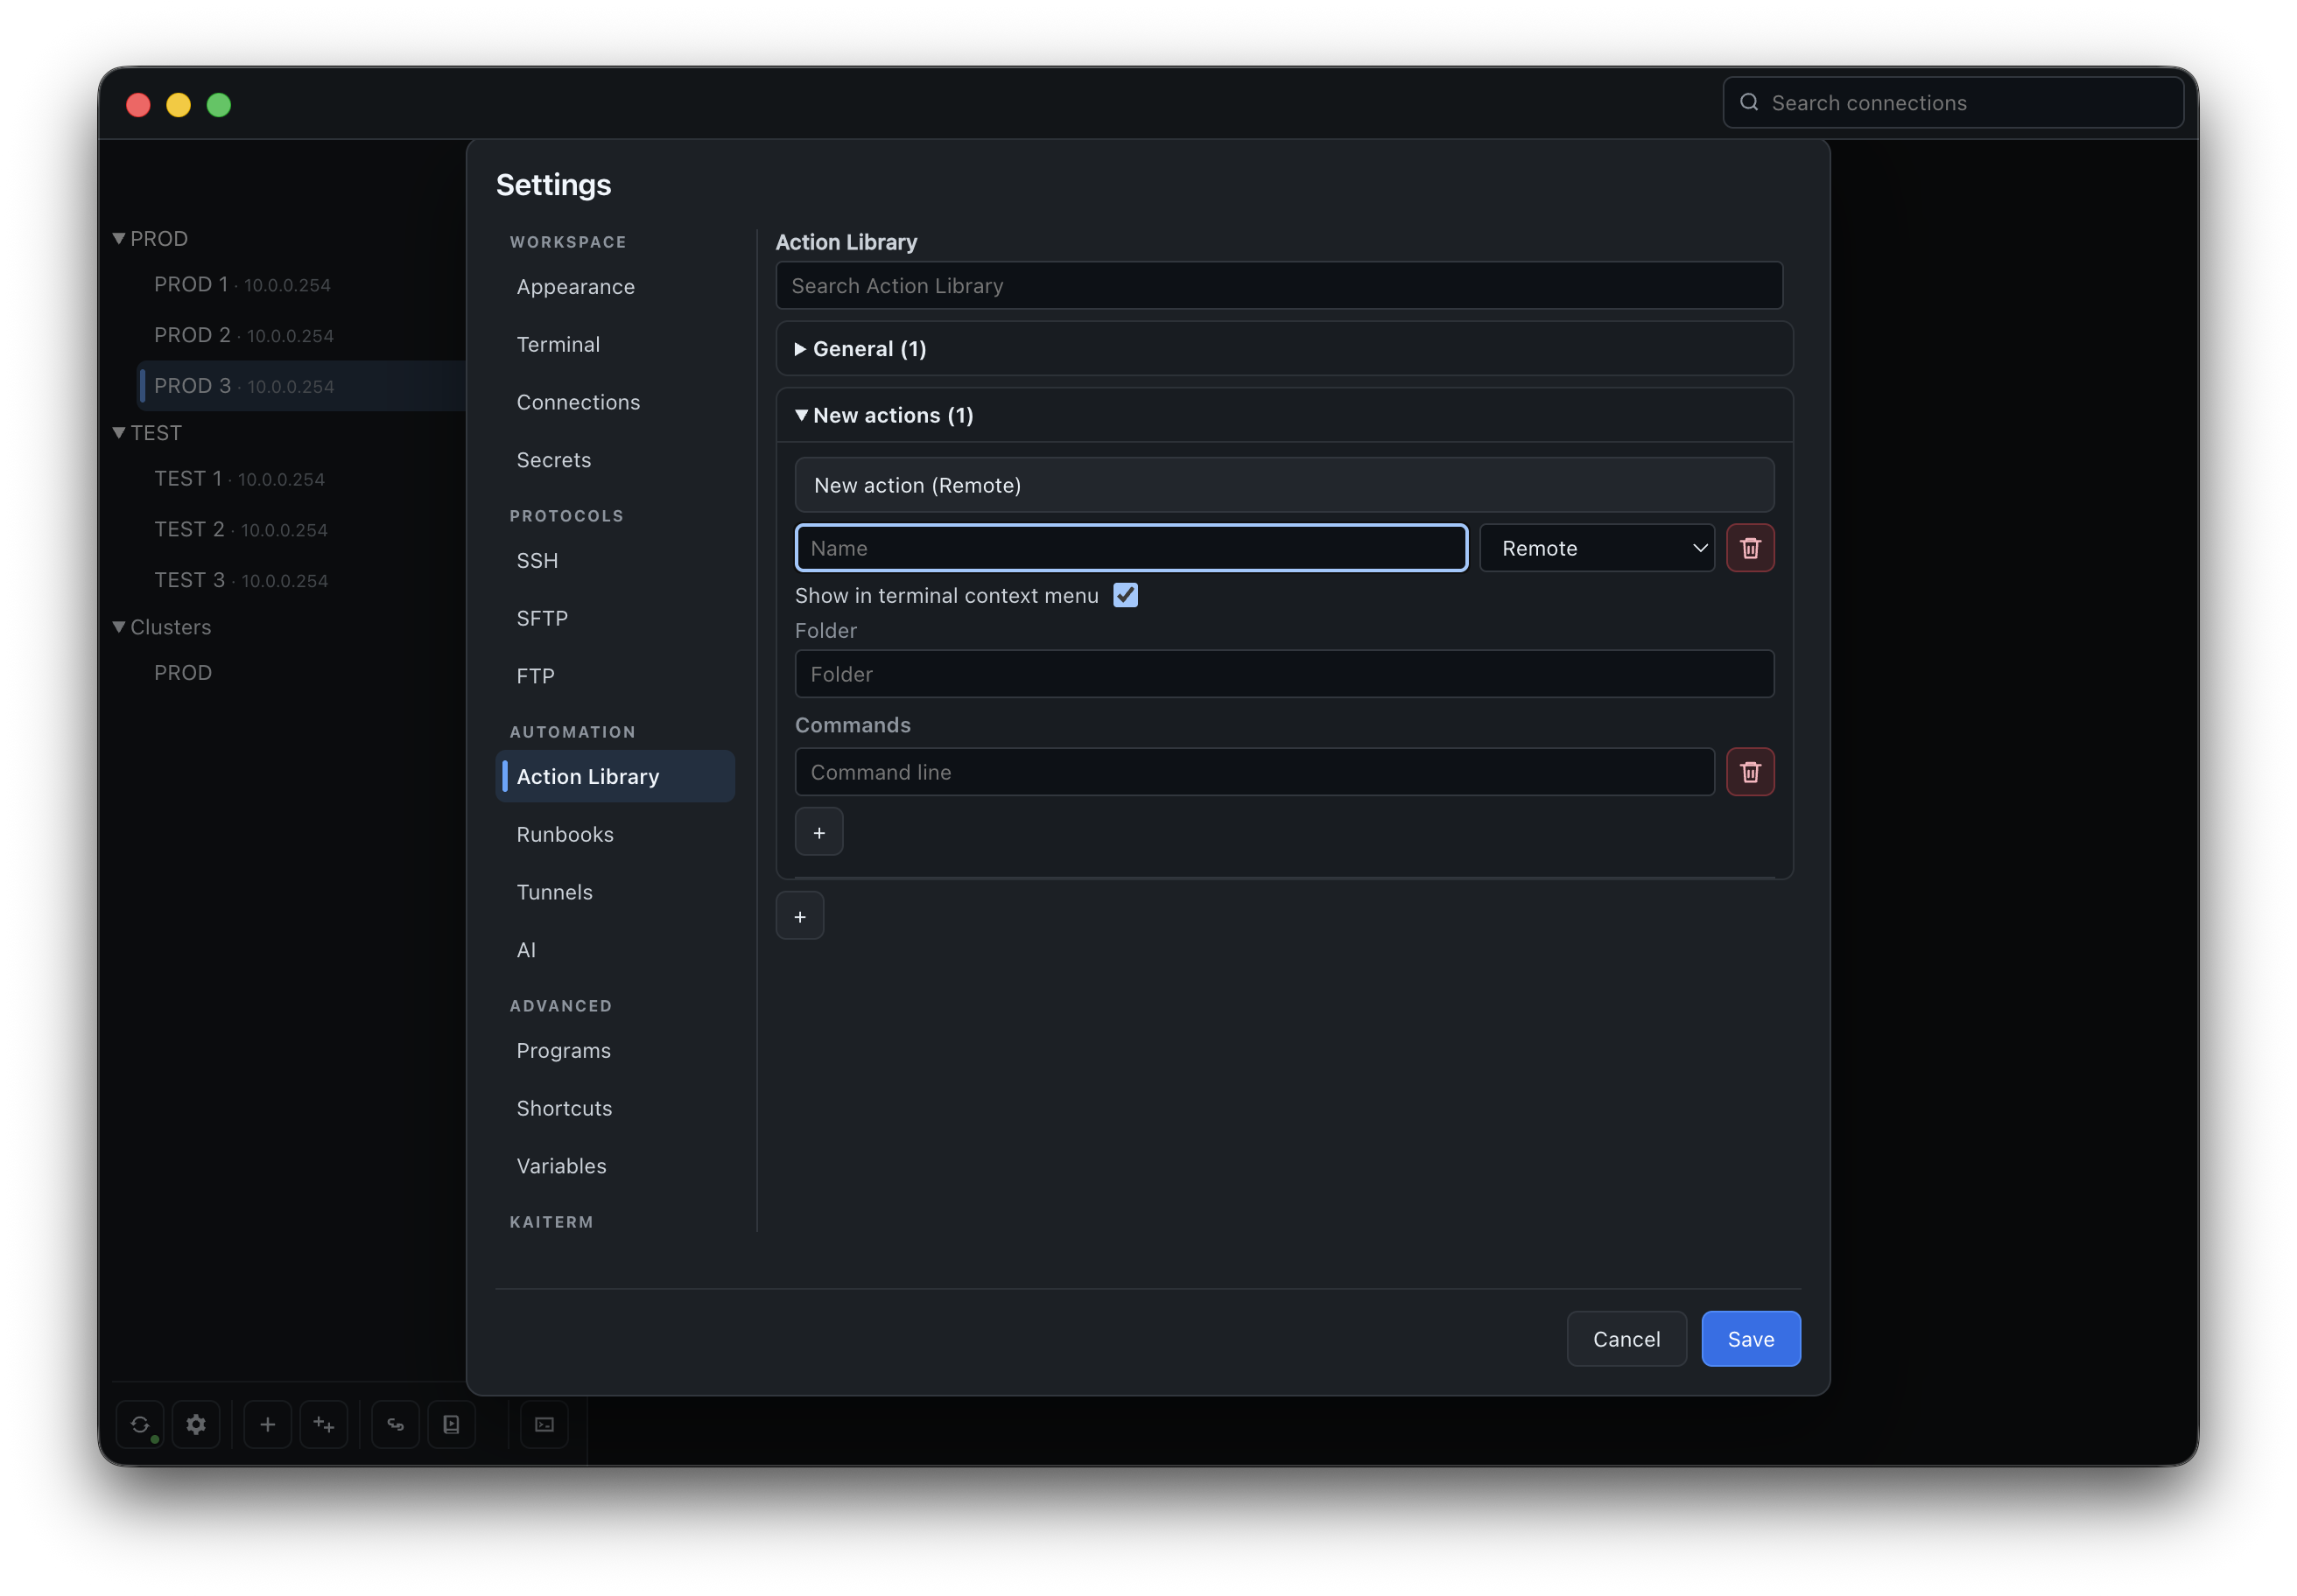Open the Remote action type dropdown
Image resolution: width=2297 pixels, height=1596 pixels.
1597,548
